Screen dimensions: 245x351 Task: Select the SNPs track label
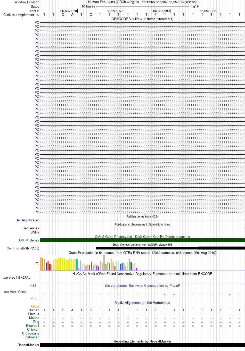tap(35, 232)
